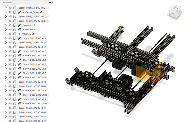Expand the Standoff v1:7 tree node
Image resolution: width=184 pixels, height=122 pixels.
(x=6, y=25)
